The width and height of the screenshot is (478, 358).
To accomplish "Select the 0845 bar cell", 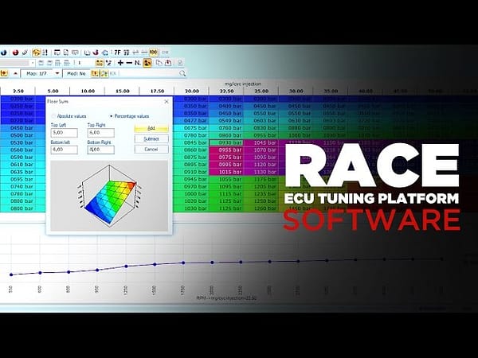I will click(x=192, y=142).
